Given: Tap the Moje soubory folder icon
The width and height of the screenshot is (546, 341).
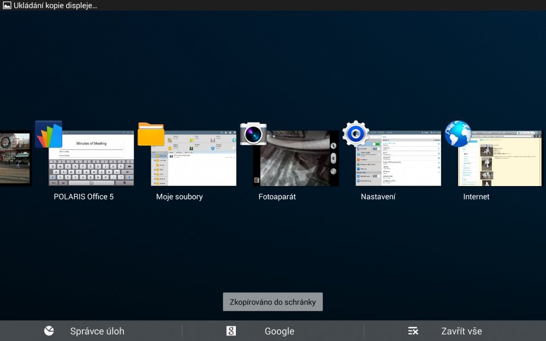Looking at the screenshot, I should coord(151,134).
